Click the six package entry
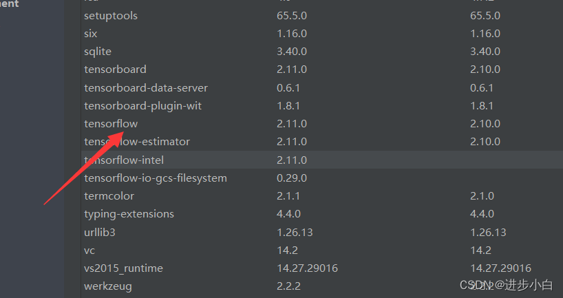The width and height of the screenshot is (563, 298). coord(91,34)
